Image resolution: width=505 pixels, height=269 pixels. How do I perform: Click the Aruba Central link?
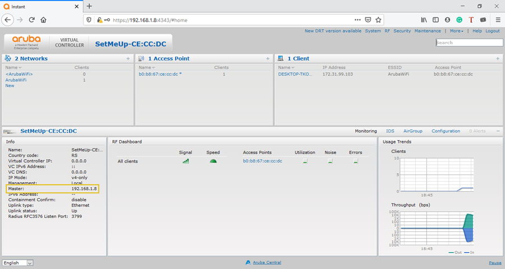pos(267,262)
